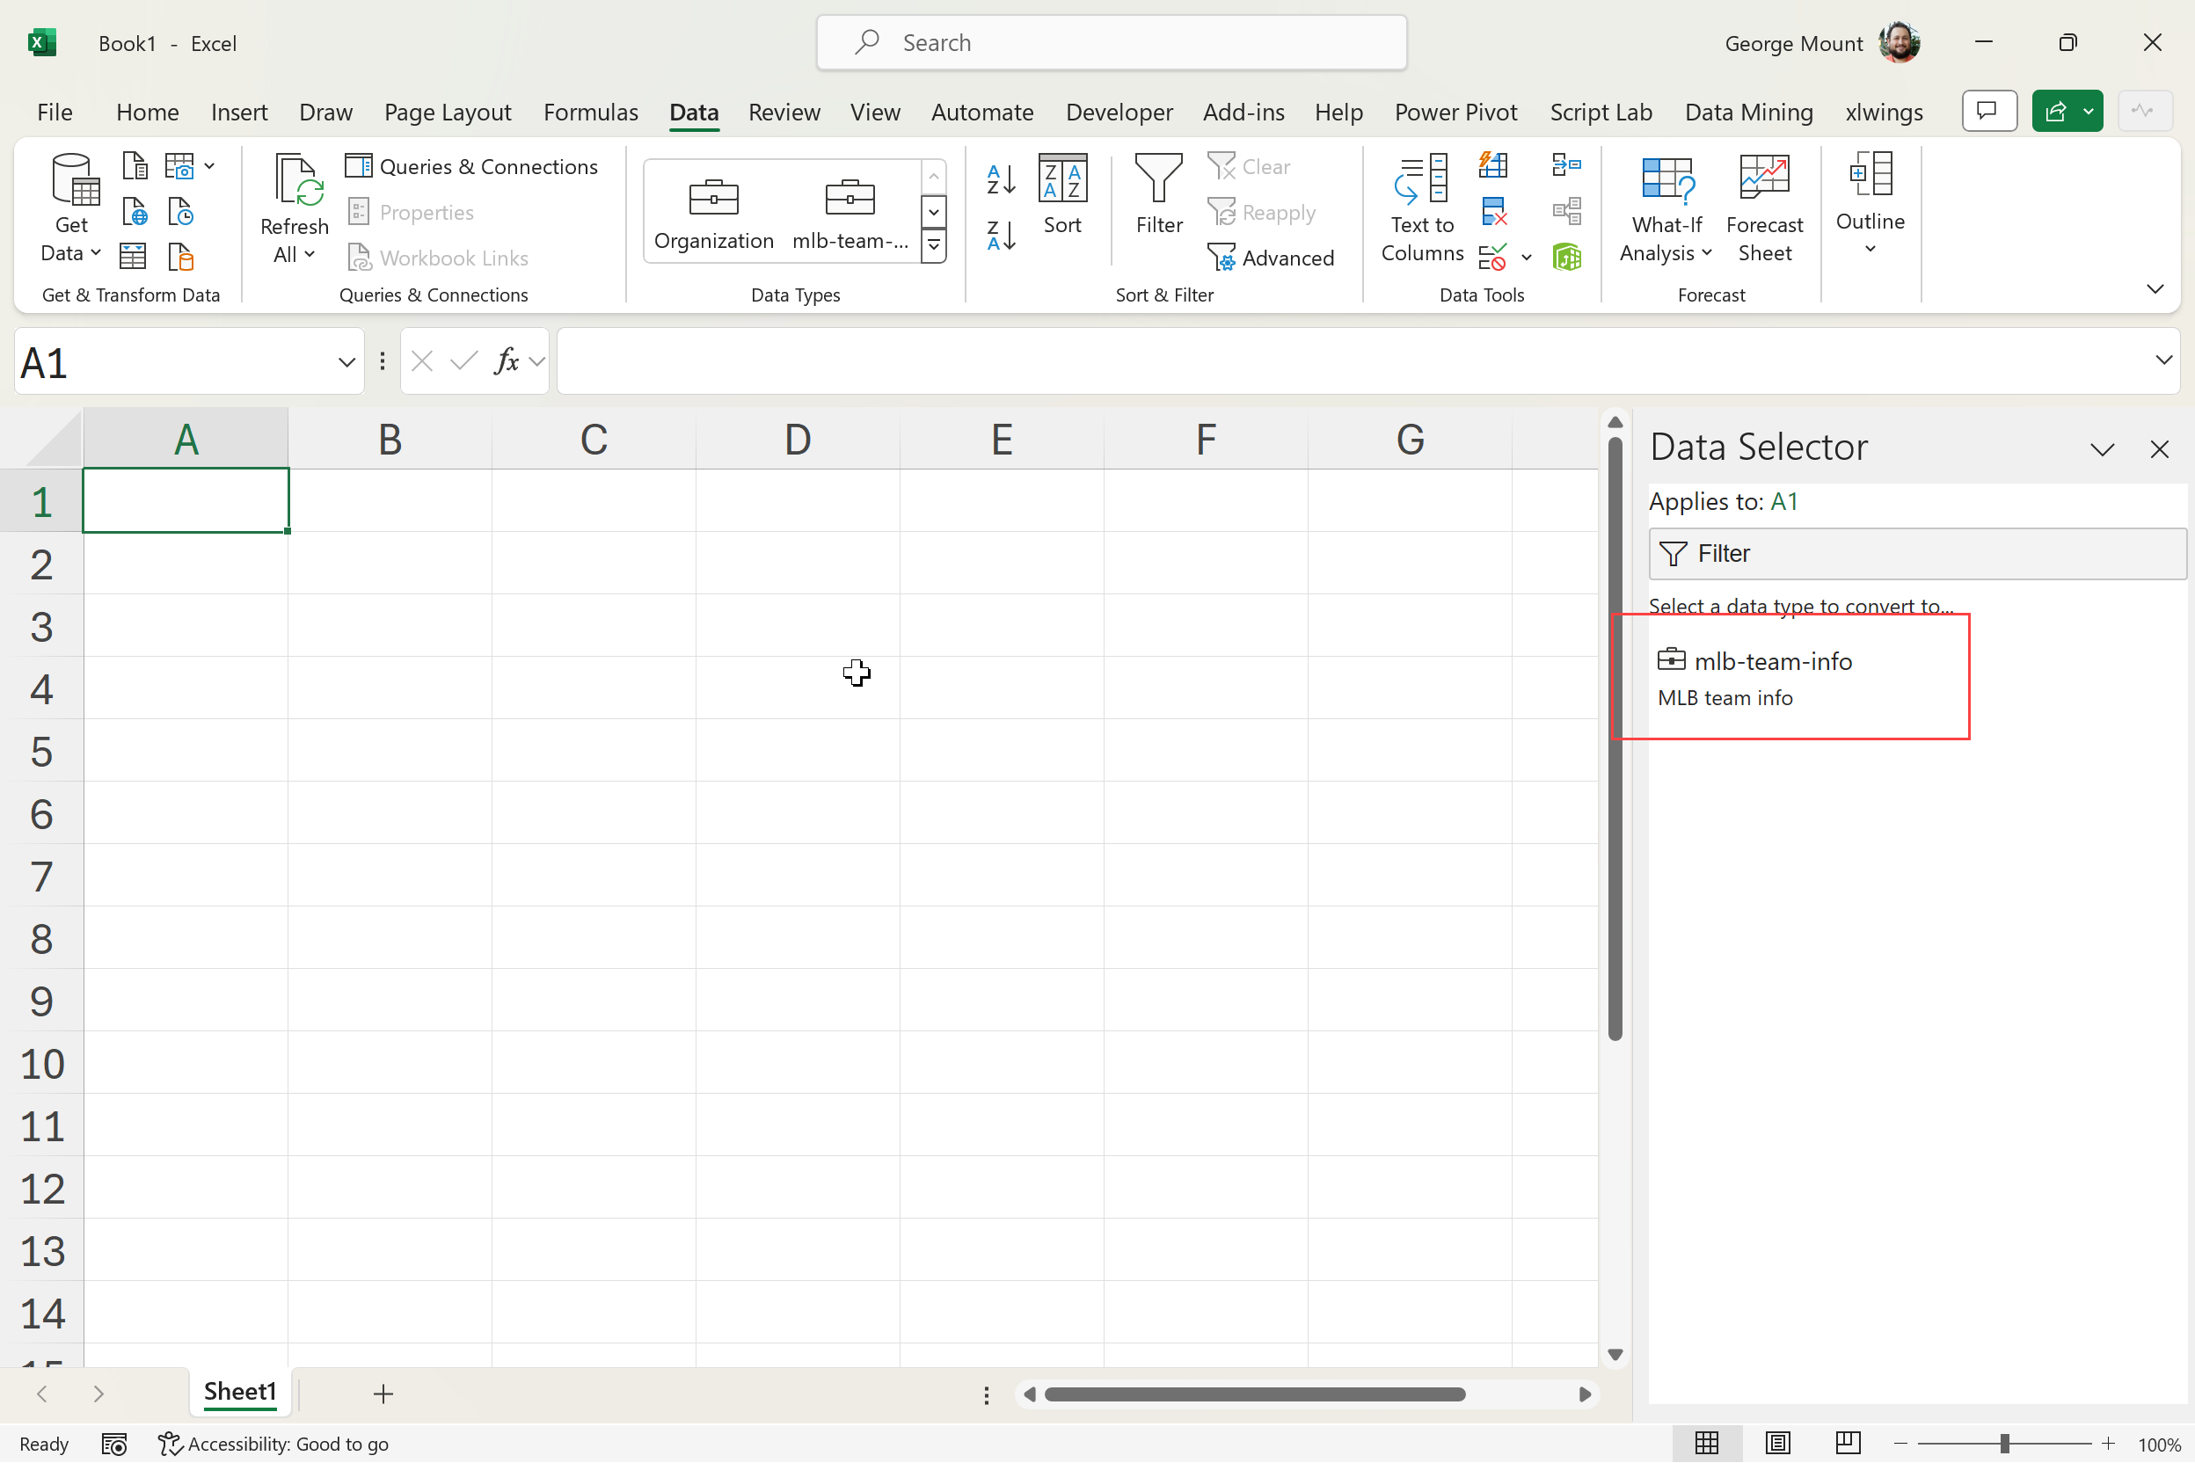Viewport: 2195px width, 1463px height.
Task: Choose mlb-team-info in Data Selector
Action: (x=1772, y=676)
